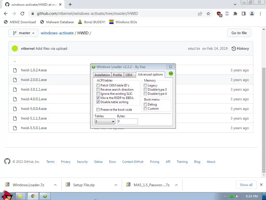Click the Chrome taskbar icon
The height and width of the screenshot is (200, 266).
33,196
